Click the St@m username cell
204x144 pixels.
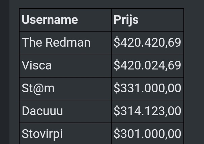point(38,88)
